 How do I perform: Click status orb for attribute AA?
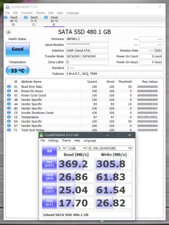(9, 104)
